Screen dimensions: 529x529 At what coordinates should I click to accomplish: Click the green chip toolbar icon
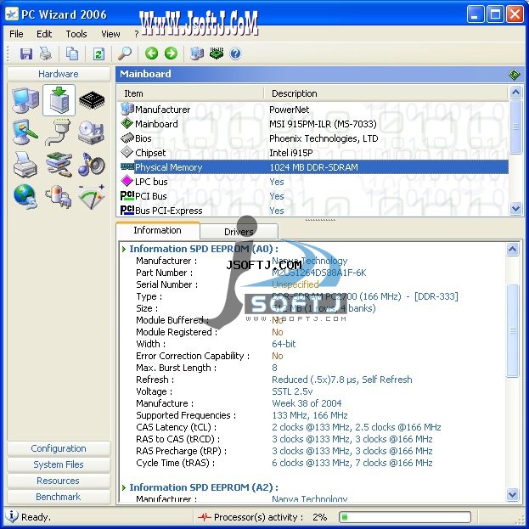217,53
